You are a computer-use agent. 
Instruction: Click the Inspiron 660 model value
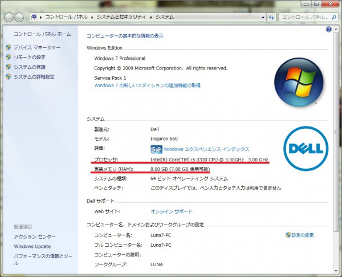click(x=164, y=138)
